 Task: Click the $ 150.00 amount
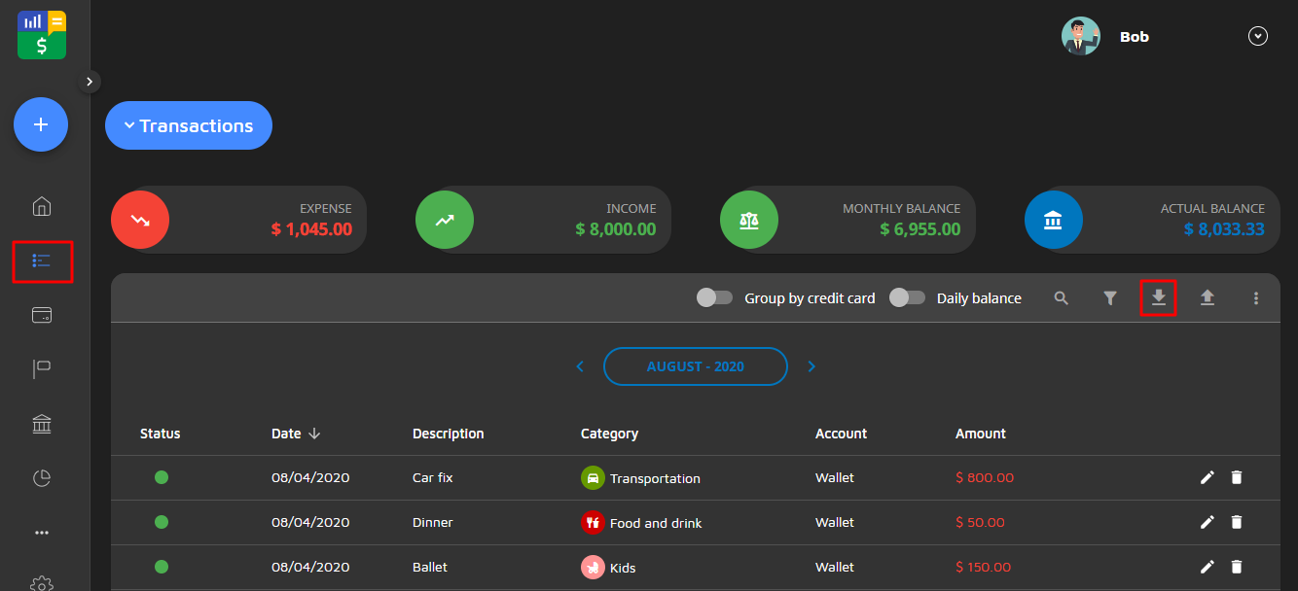(984, 567)
